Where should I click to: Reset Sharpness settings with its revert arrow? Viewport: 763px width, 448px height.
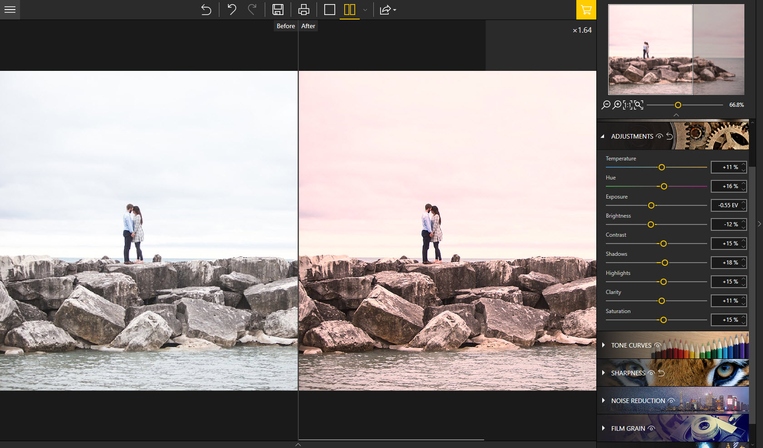(x=662, y=373)
